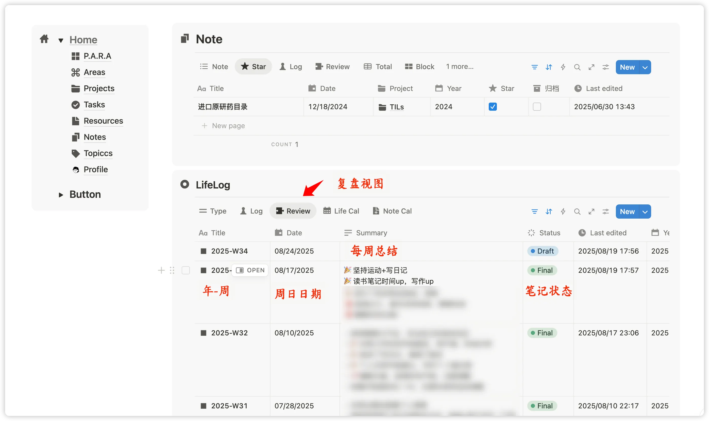Click the filter icon in Note toolbar

pos(534,67)
